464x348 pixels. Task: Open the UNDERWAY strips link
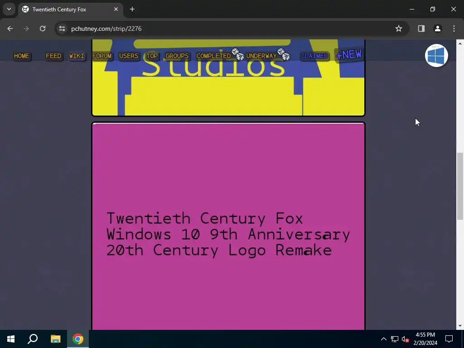[261, 56]
